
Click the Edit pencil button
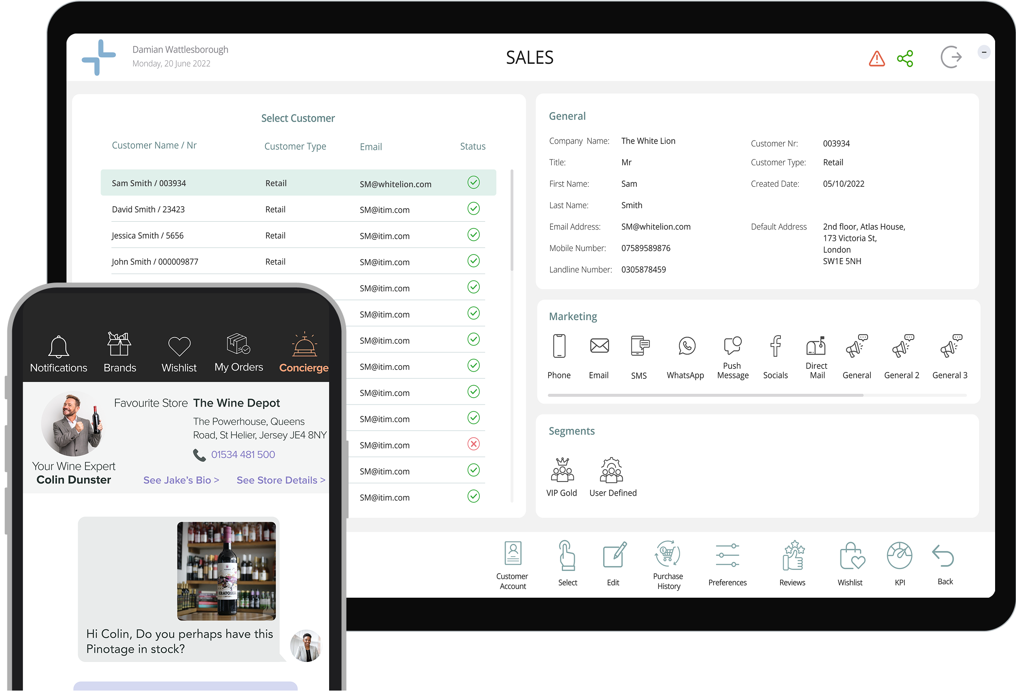tap(614, 563)
